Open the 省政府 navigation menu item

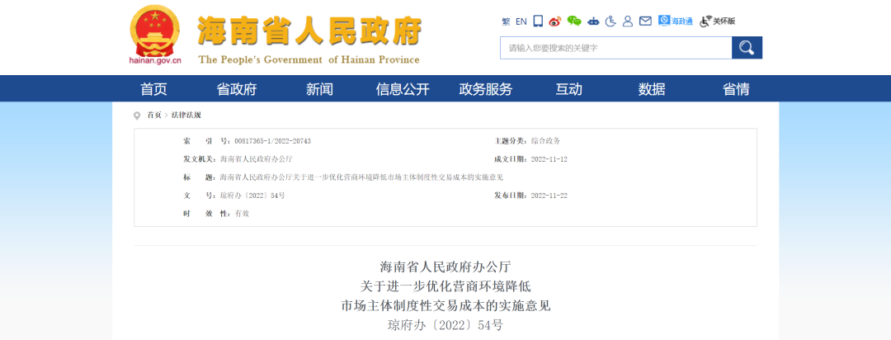pyautogui.click(x=237, y=89)
